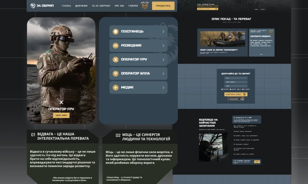Click the ДОЛУЧАЙСЯ ДО "34 ОБРМП" form title

(236, 74)
